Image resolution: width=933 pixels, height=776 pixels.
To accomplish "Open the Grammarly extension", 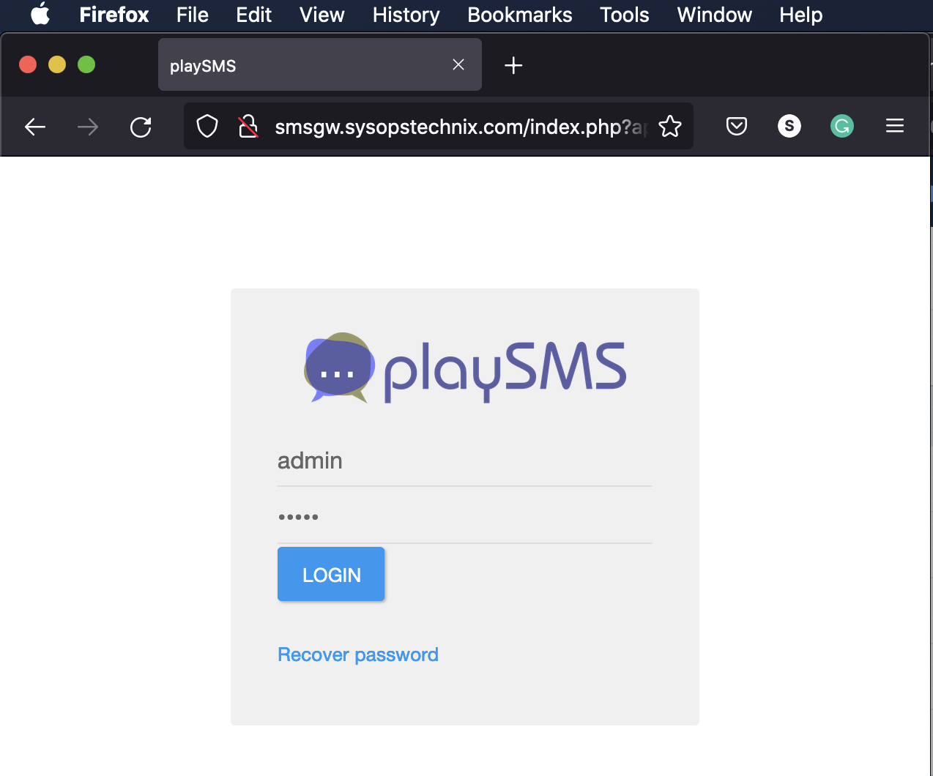I will (x=842, y=127).
